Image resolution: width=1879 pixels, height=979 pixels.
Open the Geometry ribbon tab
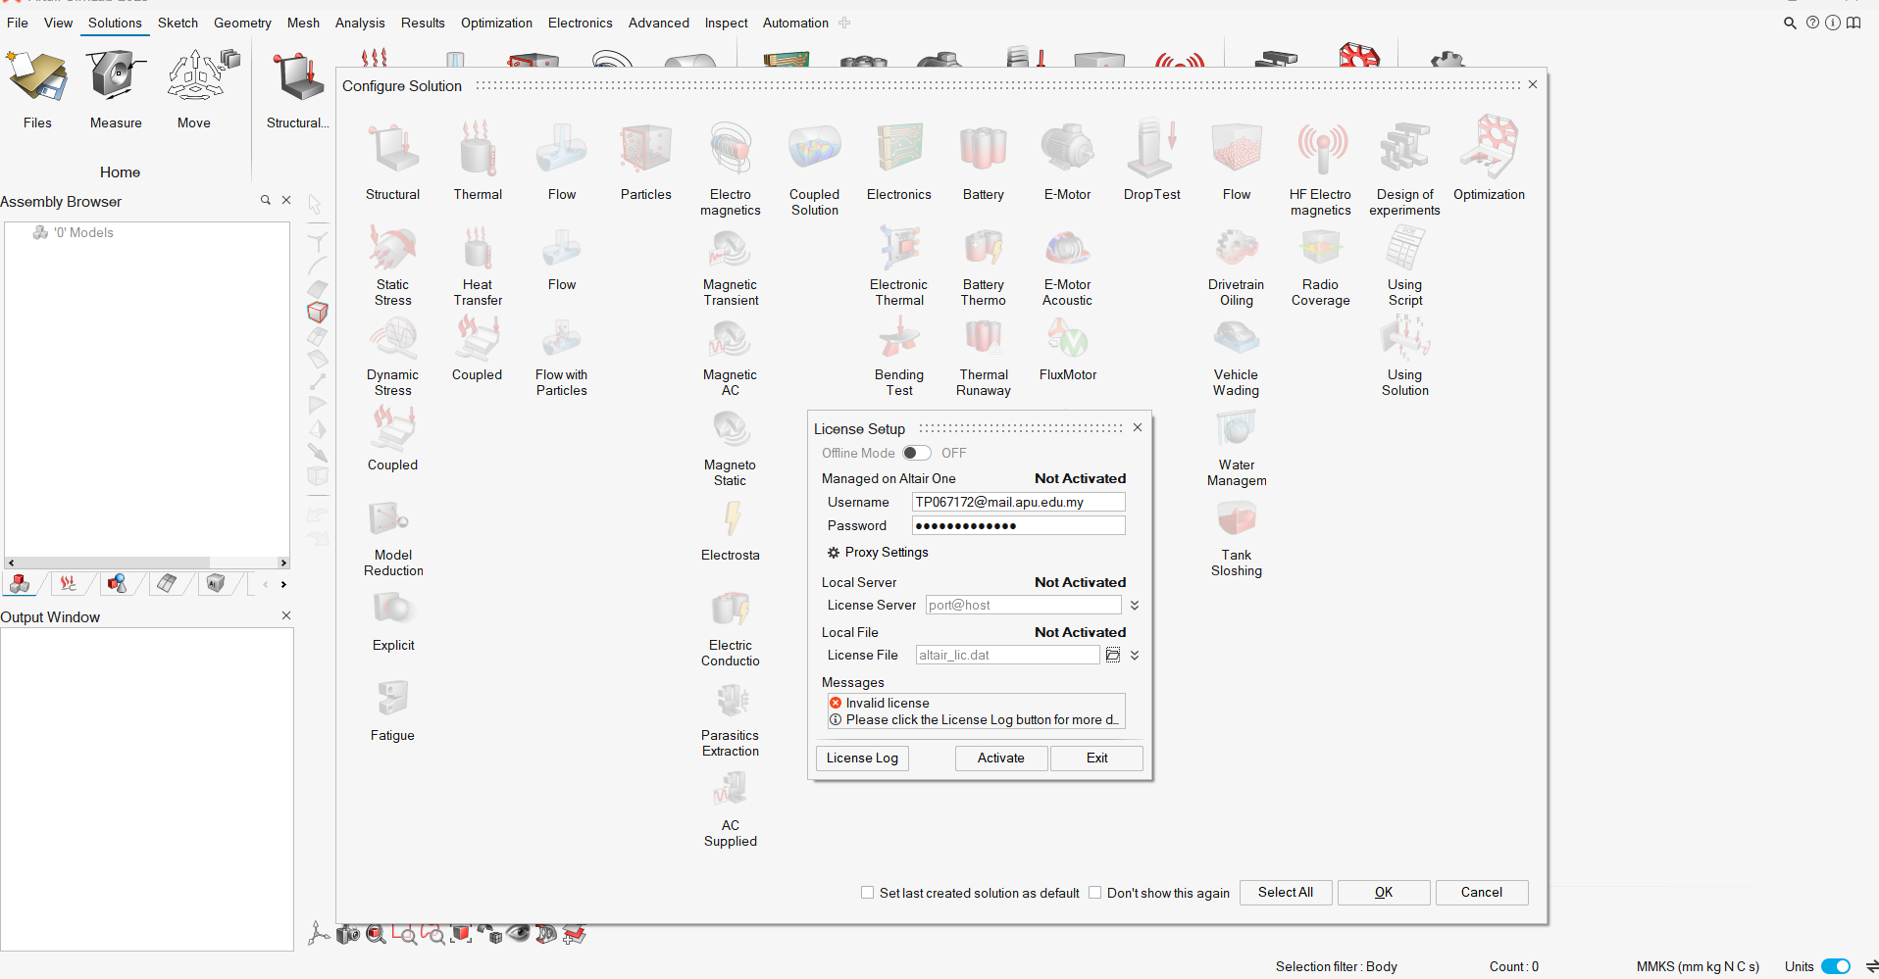pos(242,23)
